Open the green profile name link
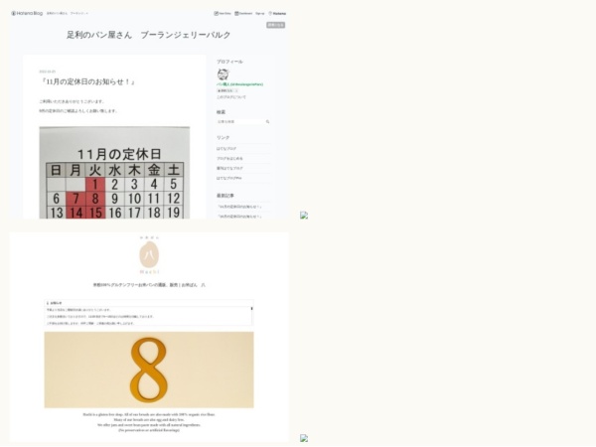This screenshot has height=447, width=596. pos(239,84)
